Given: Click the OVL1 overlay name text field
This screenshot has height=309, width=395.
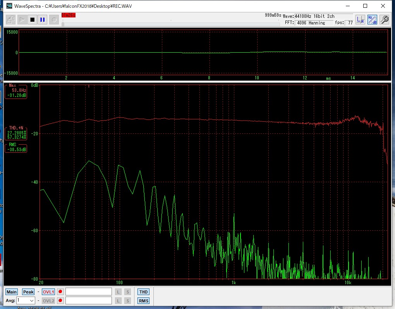Looking at the screenshot, I should [89, 292].
